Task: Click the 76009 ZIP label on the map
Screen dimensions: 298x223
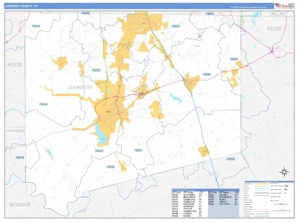Action: [207, 74]
